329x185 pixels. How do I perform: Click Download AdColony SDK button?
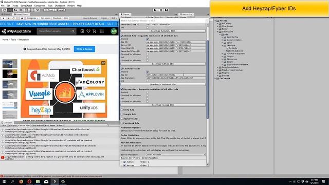(163, 31)
